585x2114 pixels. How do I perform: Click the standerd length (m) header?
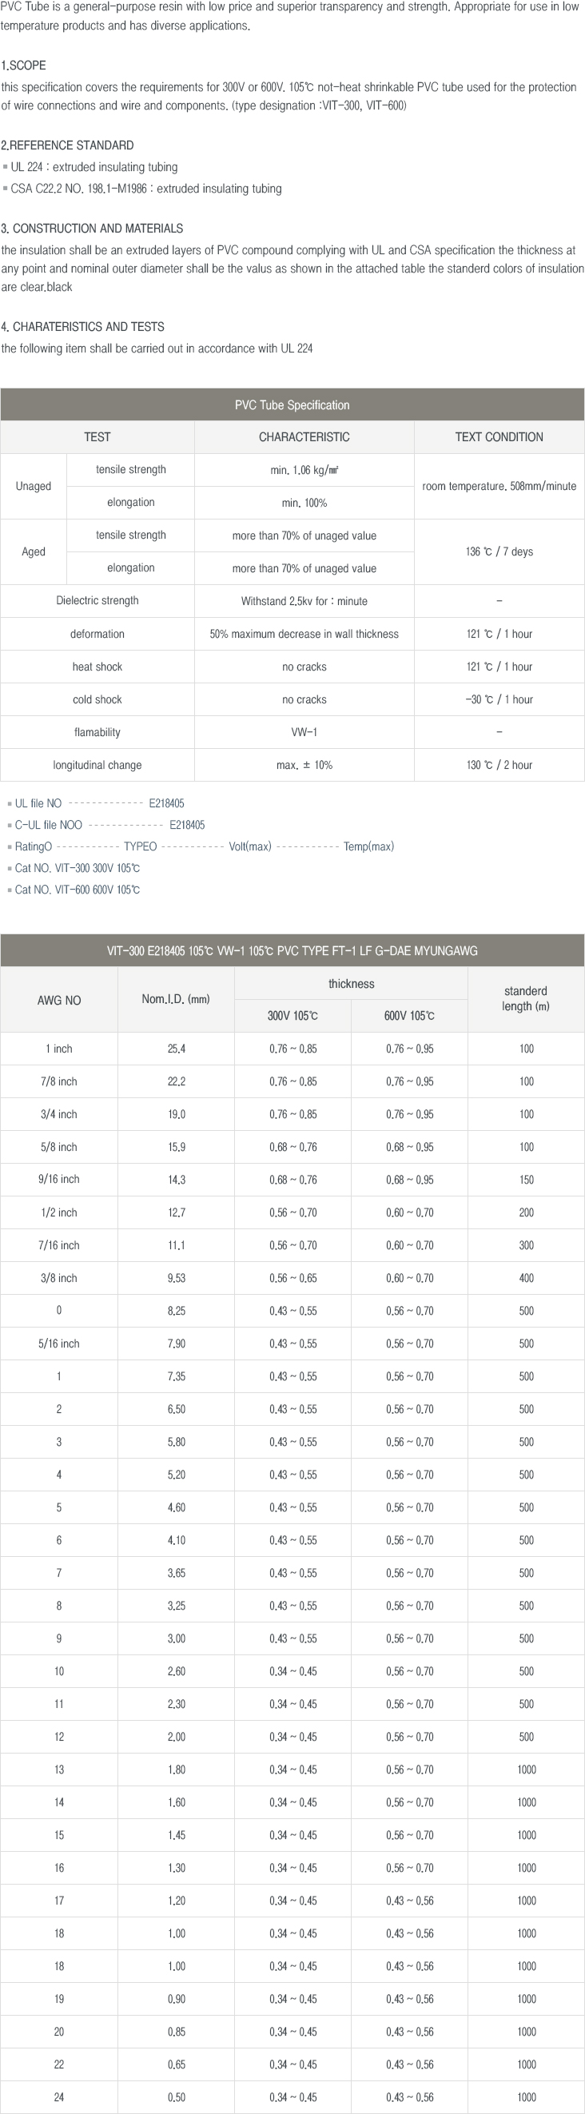pos(526,999)
